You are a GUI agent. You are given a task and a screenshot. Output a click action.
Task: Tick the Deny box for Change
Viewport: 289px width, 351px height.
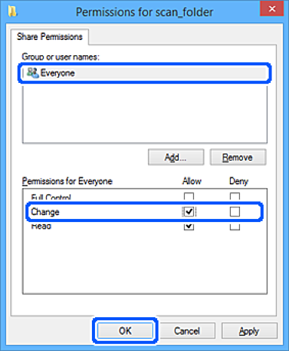click(235, 212)
